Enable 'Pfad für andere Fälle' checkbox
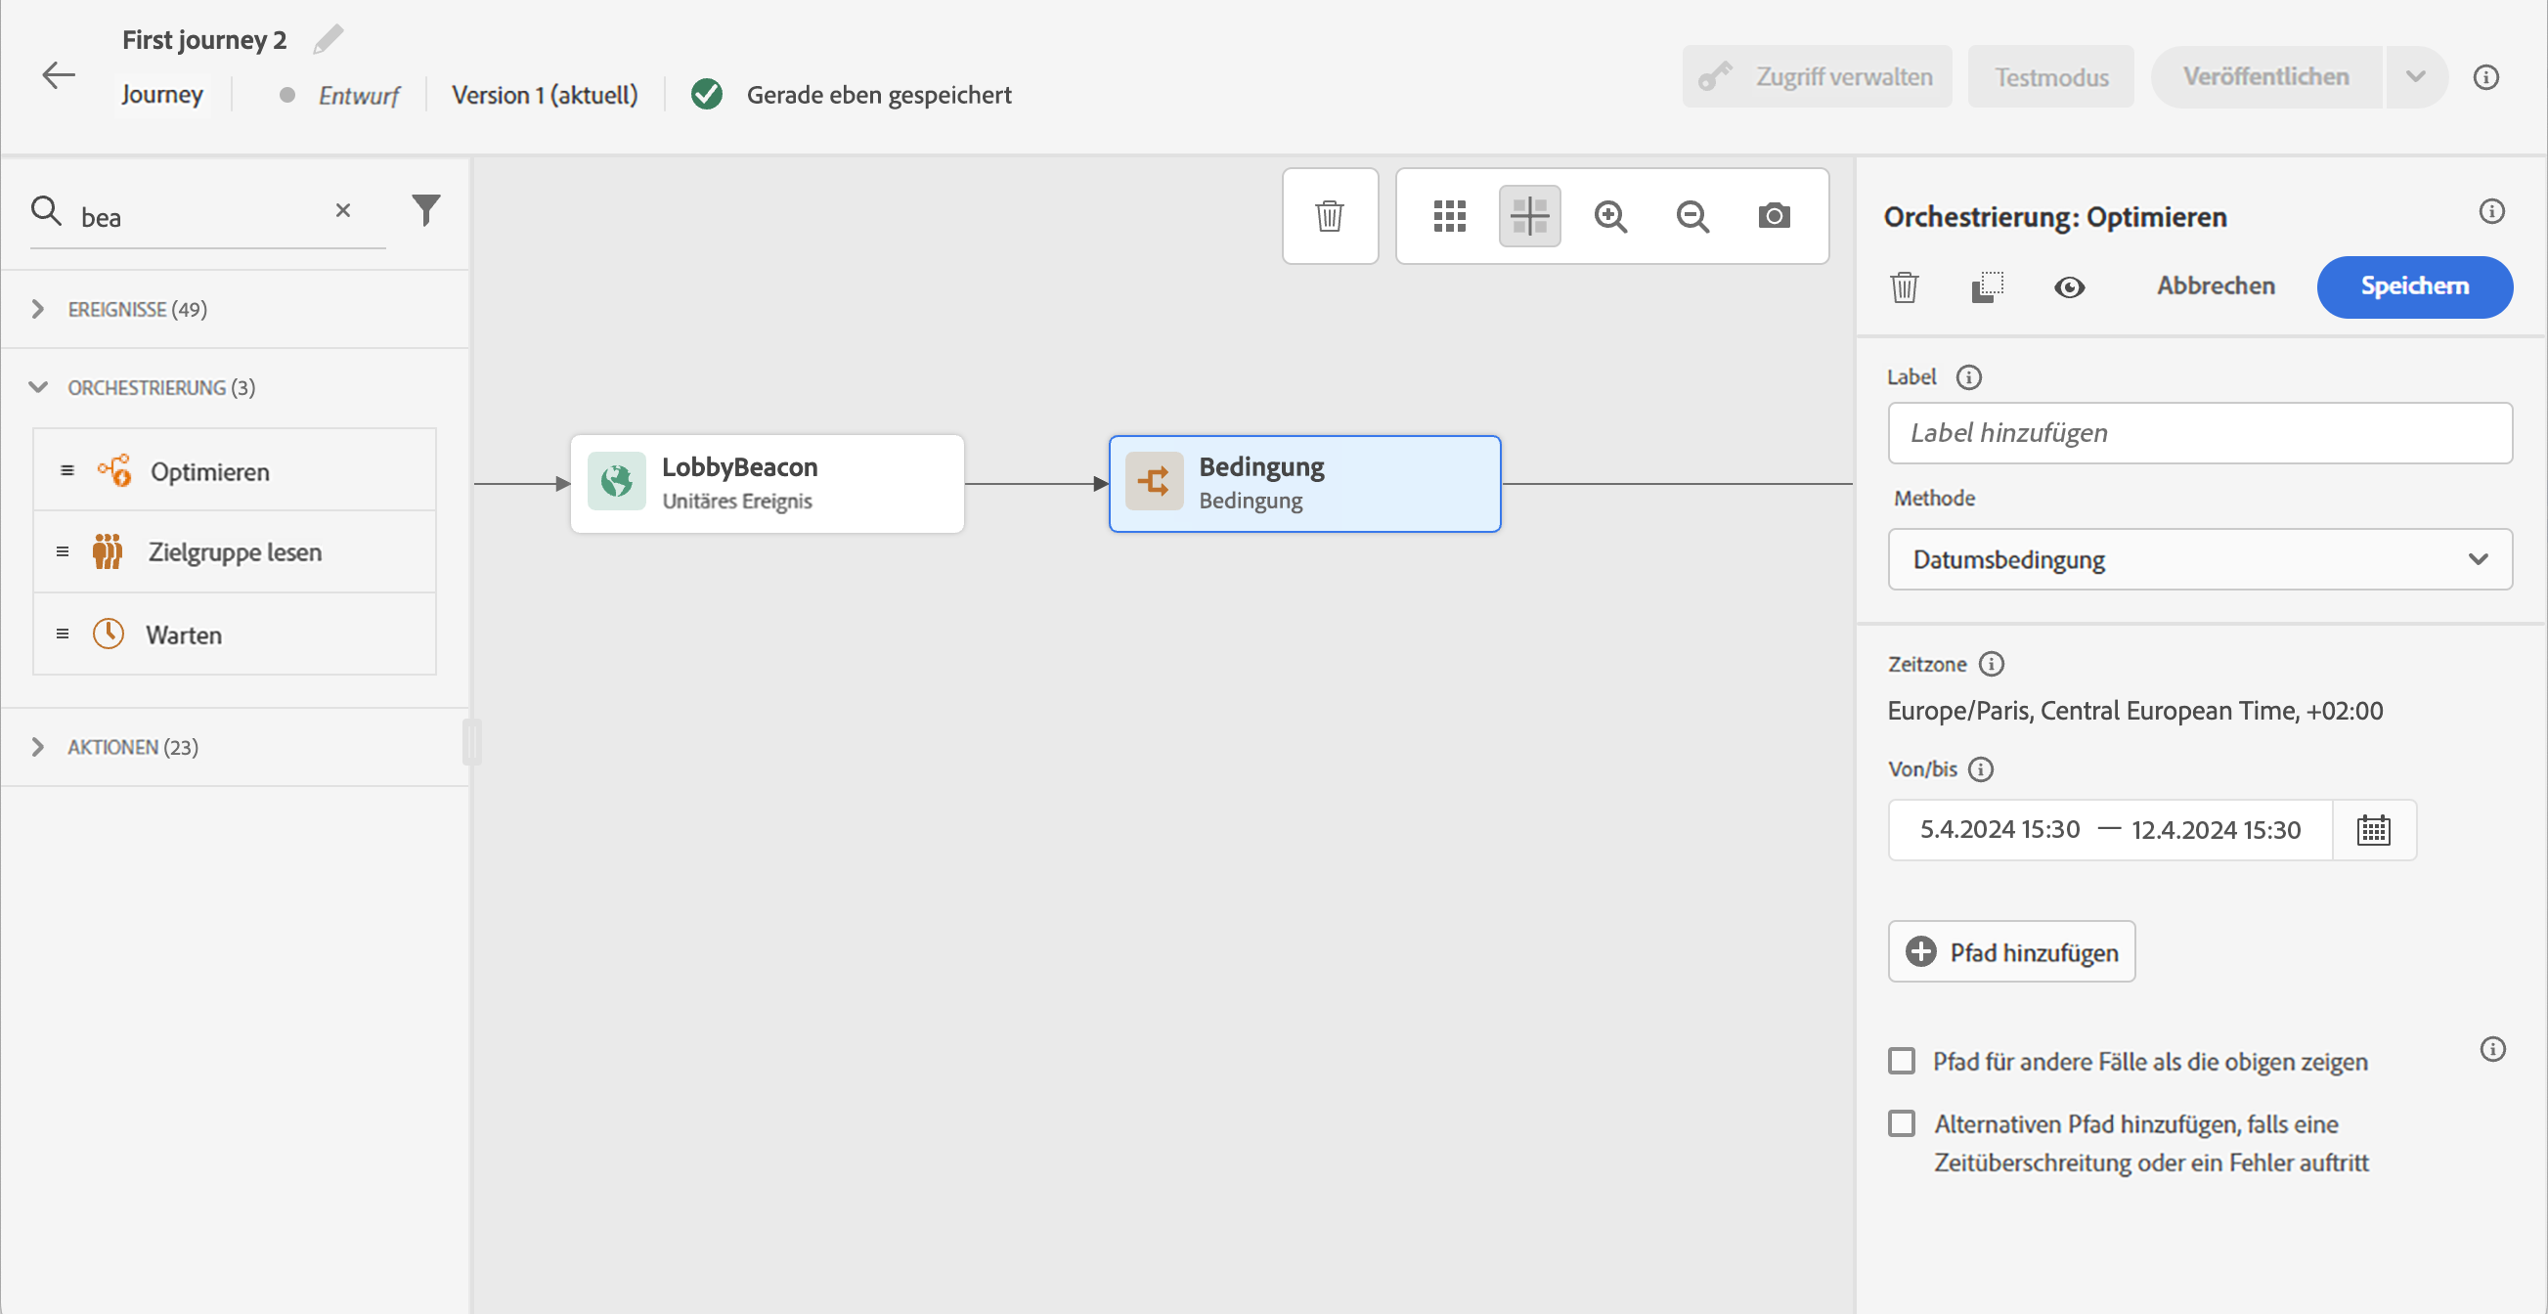Viewport: 2548px width, 1314px height. tap(1901, 1061)
